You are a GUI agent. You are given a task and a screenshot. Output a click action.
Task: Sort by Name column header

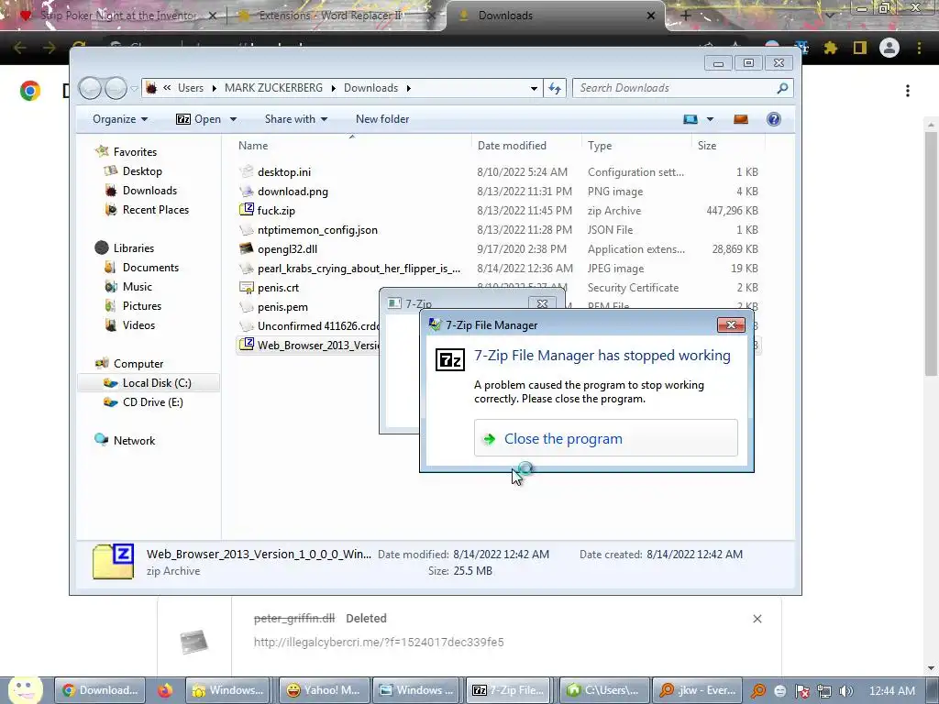tap(253, 146)
